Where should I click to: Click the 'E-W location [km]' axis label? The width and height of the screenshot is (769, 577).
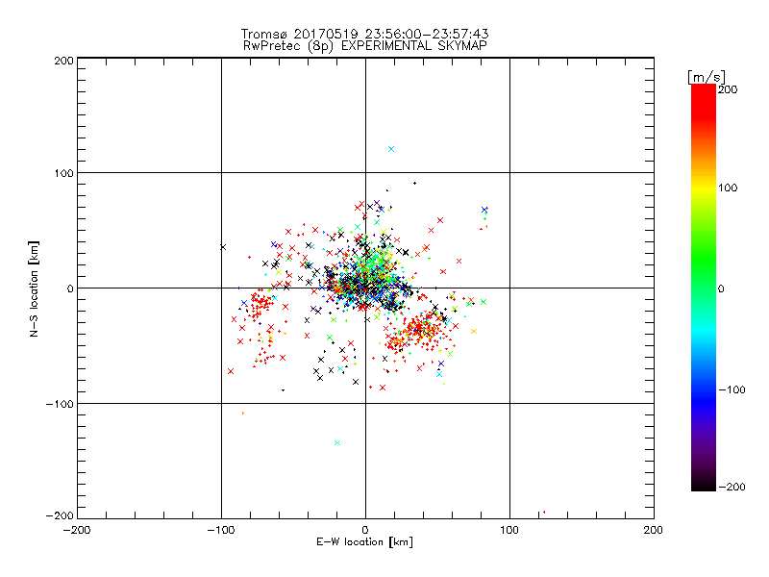(364, 542)
